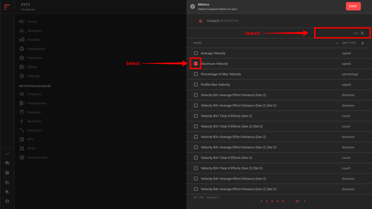Check the Average Velocity checkbox
The width and height of the screenshot is (372, 209).
click(x=196, y=53)
